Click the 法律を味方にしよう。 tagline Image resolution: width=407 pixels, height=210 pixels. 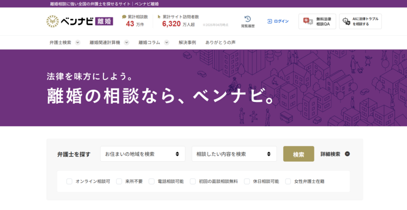(90, 76)
